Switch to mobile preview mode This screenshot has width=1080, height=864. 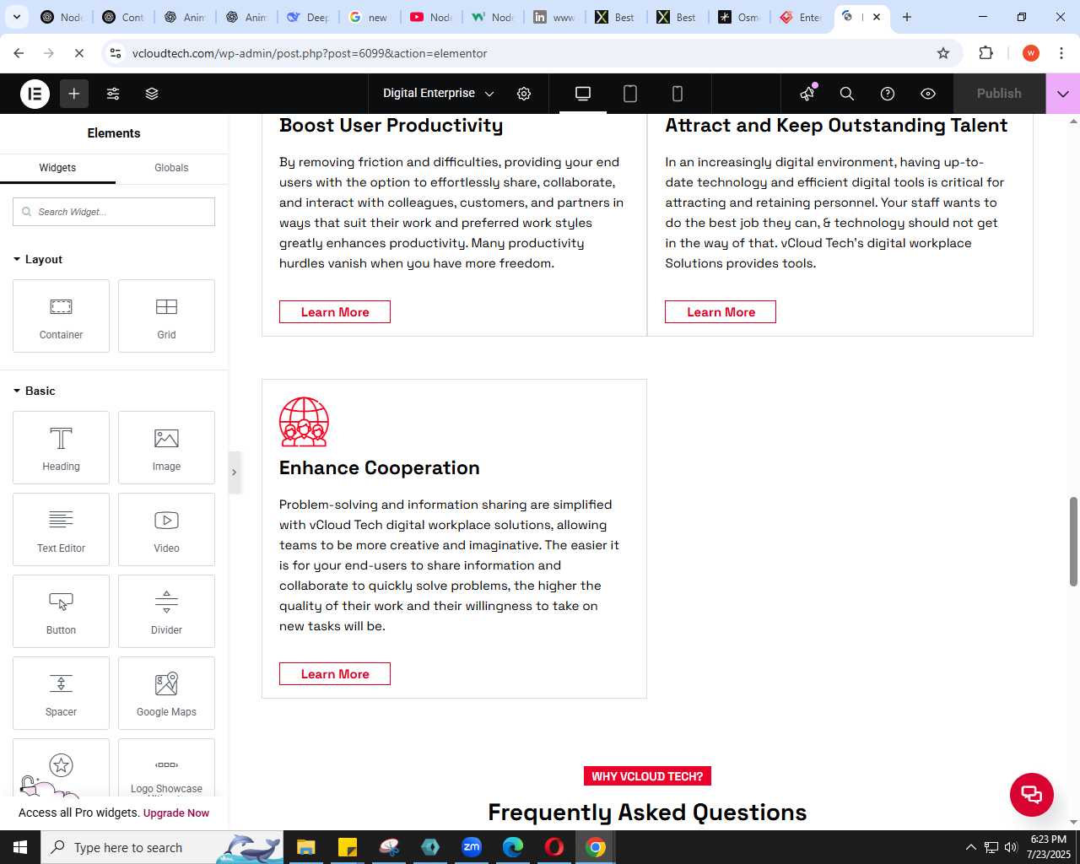678,94
